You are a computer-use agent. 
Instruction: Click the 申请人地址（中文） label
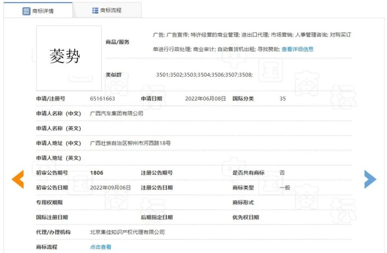pyautogui.click(x=59, y=143)
